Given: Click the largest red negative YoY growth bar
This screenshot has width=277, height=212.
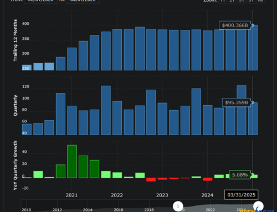Looking at the screenshot, I should (151, 179).
